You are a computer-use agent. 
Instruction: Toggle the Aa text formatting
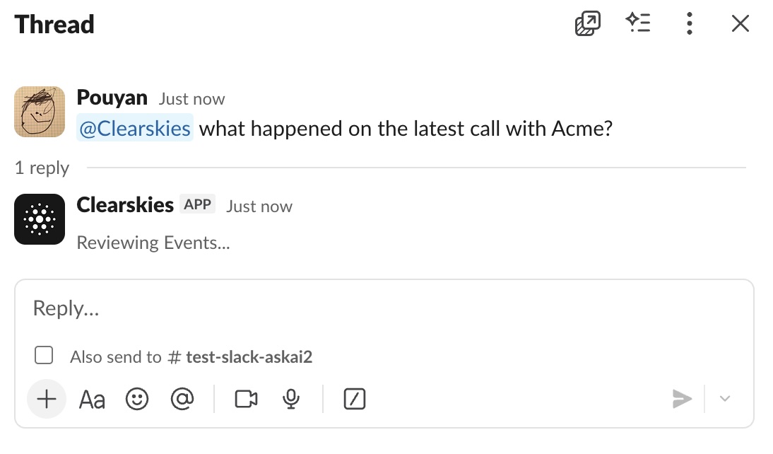[x=92, y=400]
